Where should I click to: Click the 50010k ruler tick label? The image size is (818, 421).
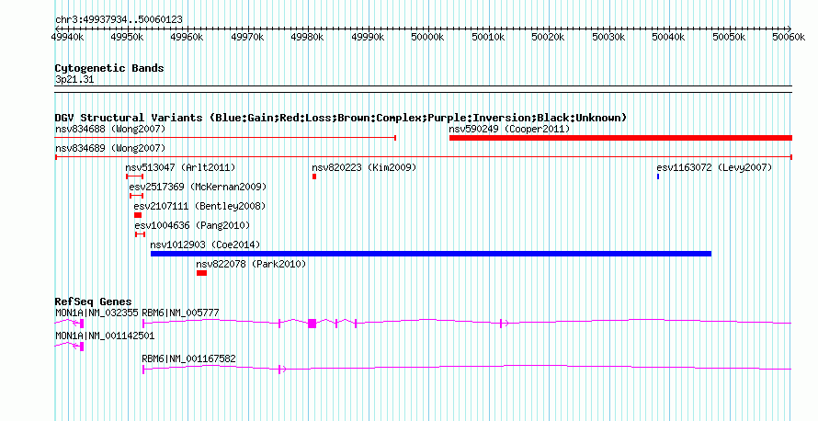click(488, 37)
